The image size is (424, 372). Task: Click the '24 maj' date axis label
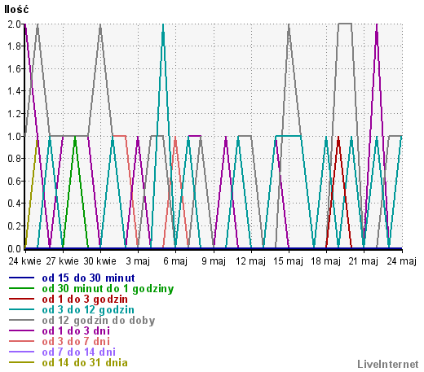(402, 261)
